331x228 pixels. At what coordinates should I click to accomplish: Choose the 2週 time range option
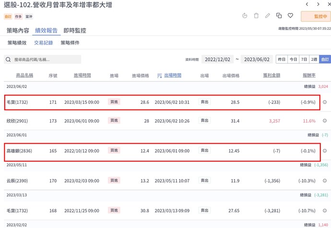click(x=314, y=60)
